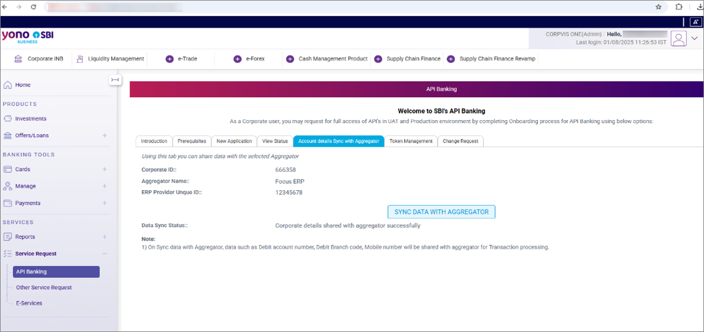
Task: Click the Last login timestamp text
Action: [621, 42]
